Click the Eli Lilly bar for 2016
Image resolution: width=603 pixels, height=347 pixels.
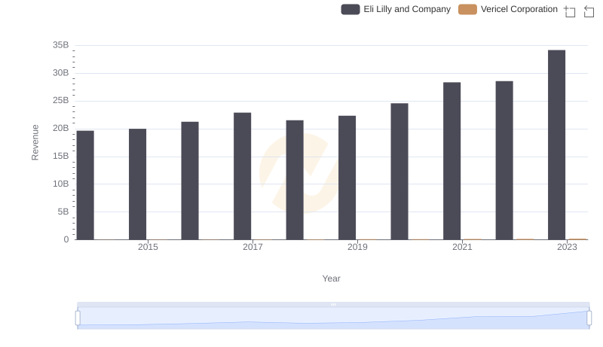click(190, 181)
